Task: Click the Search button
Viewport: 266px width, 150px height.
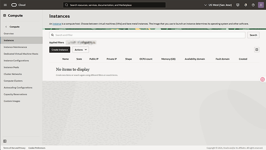Action: click(x=253, y=35)
